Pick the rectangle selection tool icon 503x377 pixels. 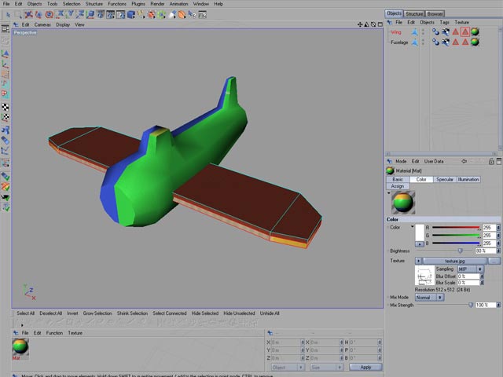[18, 14]
